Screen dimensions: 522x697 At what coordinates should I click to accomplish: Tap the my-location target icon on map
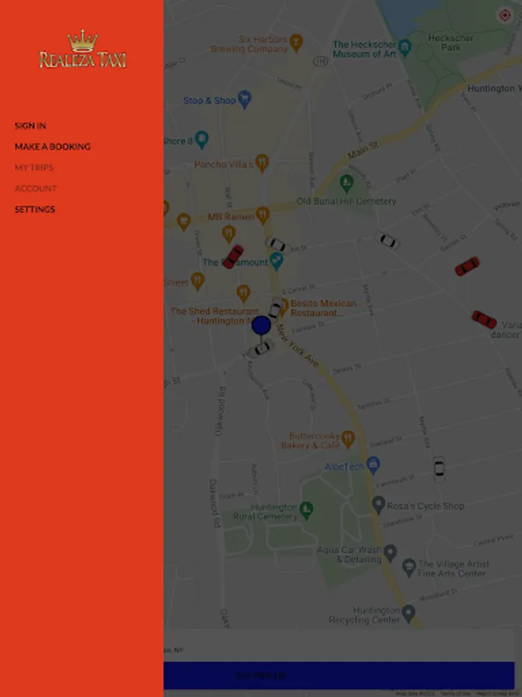point(505,15)
